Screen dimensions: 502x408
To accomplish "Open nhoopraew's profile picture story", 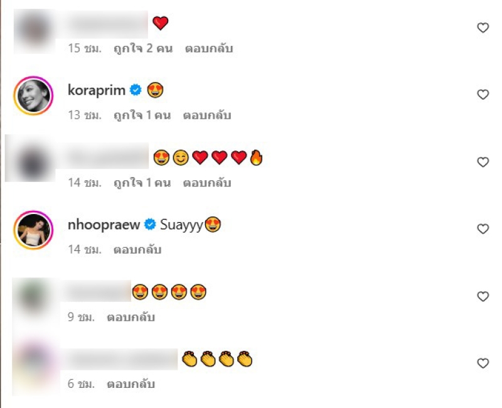I will click(33, 230).
